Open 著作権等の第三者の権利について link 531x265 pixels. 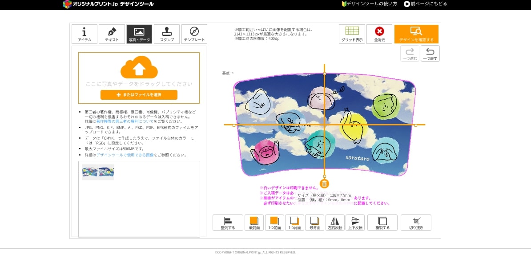125,121
